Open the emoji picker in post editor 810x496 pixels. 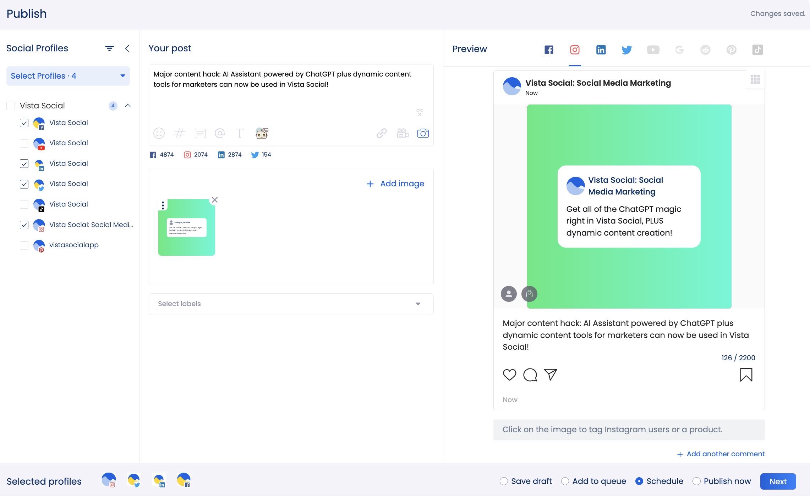159,134
